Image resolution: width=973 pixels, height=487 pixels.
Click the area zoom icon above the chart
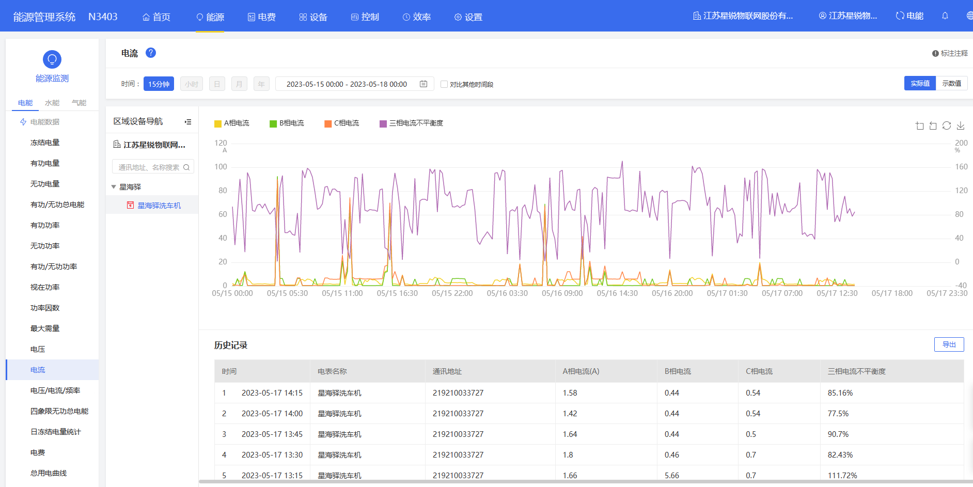(x=919, y=125)
